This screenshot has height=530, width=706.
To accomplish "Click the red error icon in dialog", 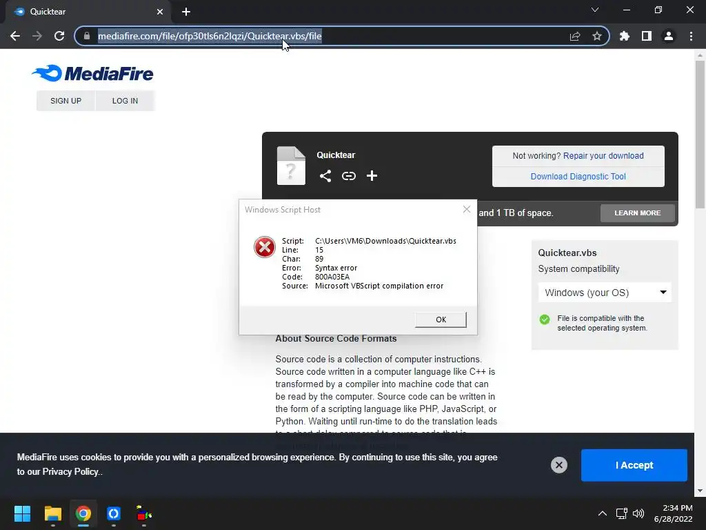I will pyautogui.click(x=264, y=247).
